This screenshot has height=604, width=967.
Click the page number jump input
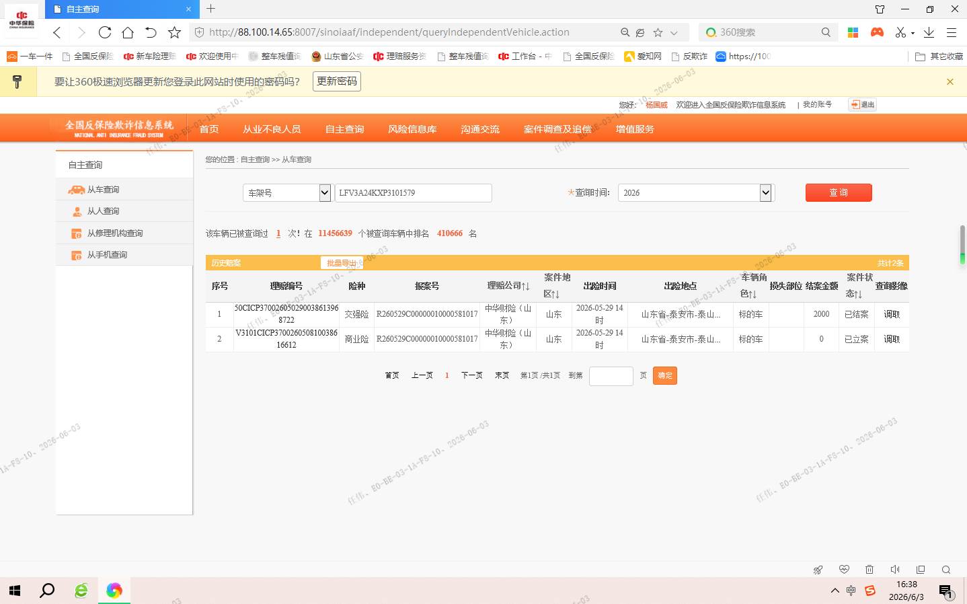coord(611,376)
